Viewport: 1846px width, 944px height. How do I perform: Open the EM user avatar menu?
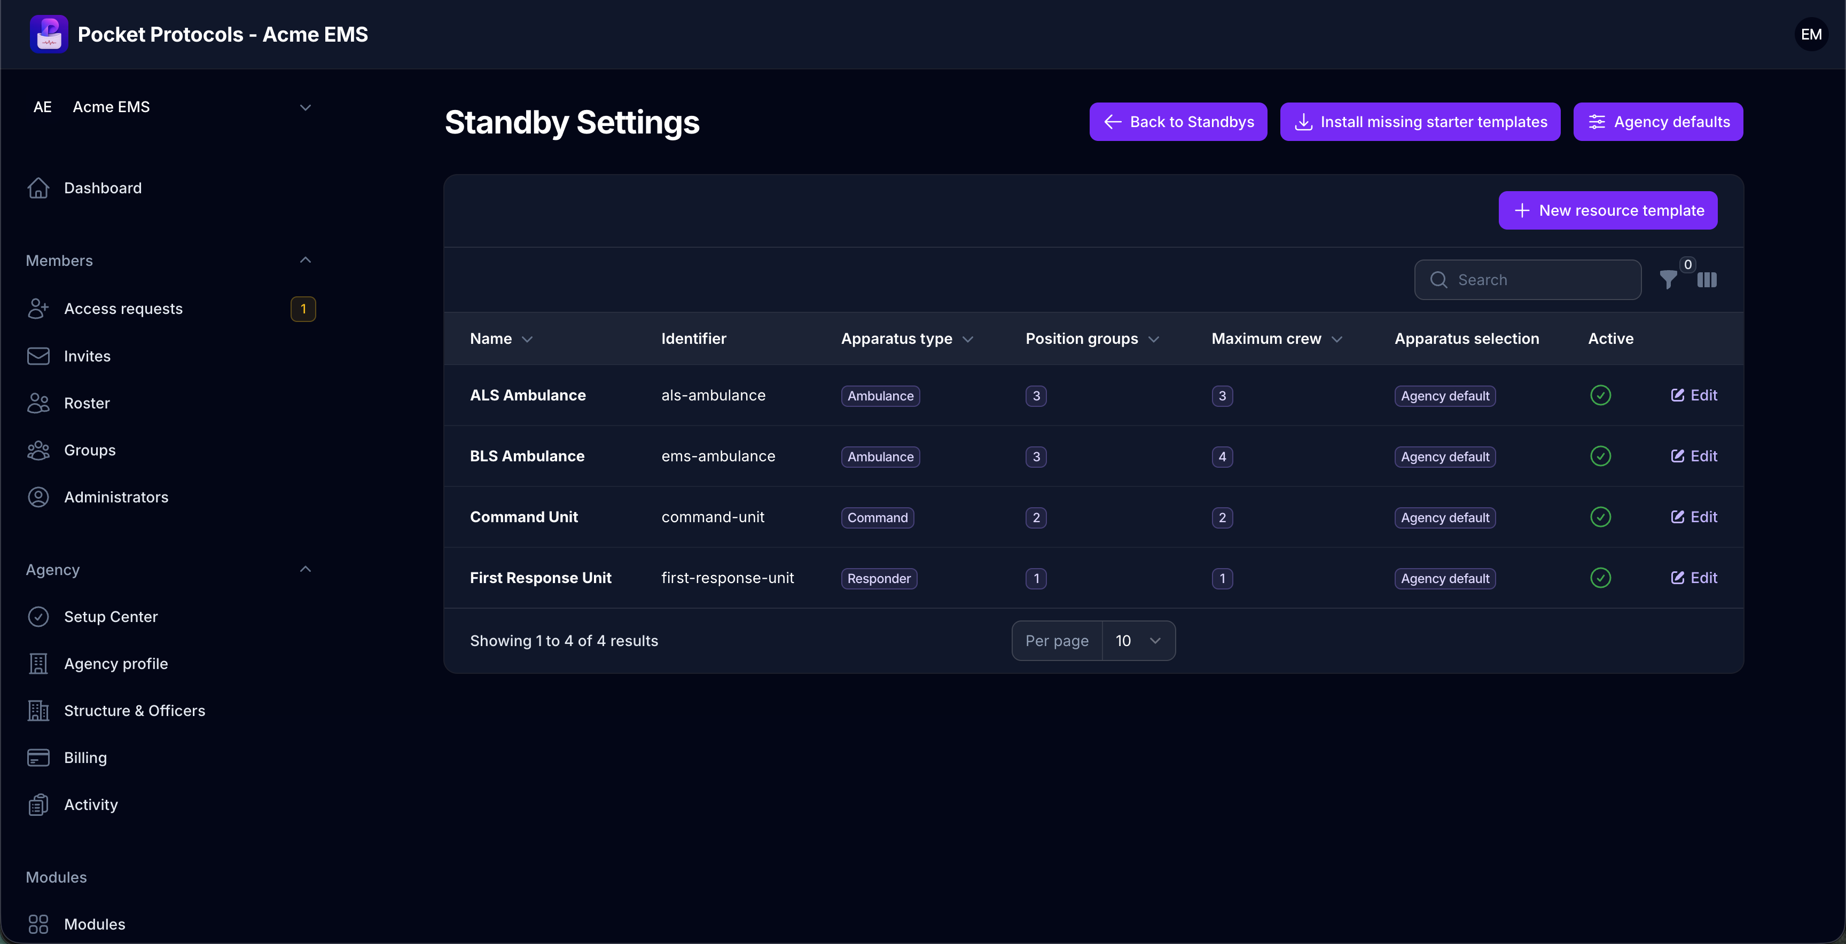click(1811, 34)
